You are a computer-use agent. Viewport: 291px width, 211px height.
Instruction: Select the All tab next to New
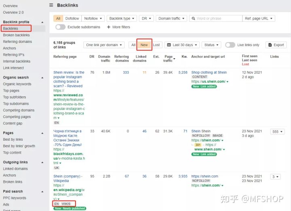(133, 45)
